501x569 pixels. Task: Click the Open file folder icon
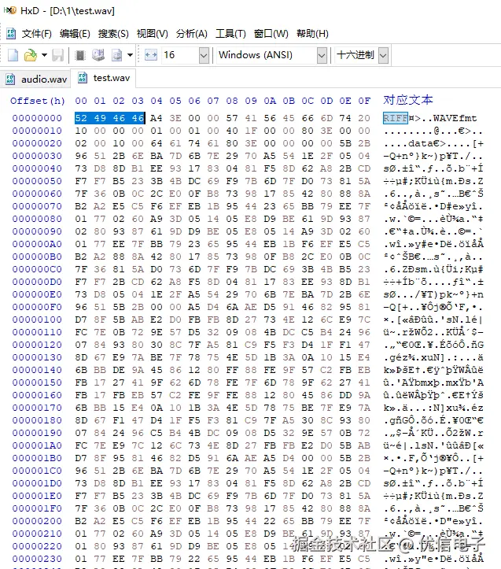pyautogui.click(x=31, y=55)
